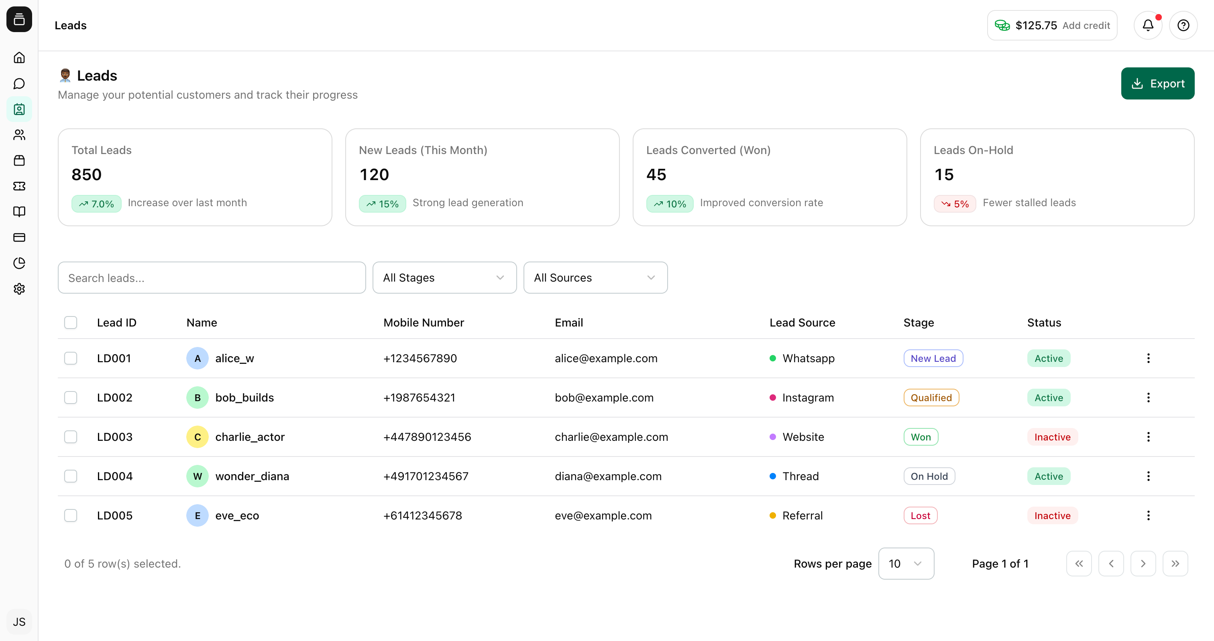Go to the first page arrows
Screen dimensions: 1214x641
point(1079,564)
